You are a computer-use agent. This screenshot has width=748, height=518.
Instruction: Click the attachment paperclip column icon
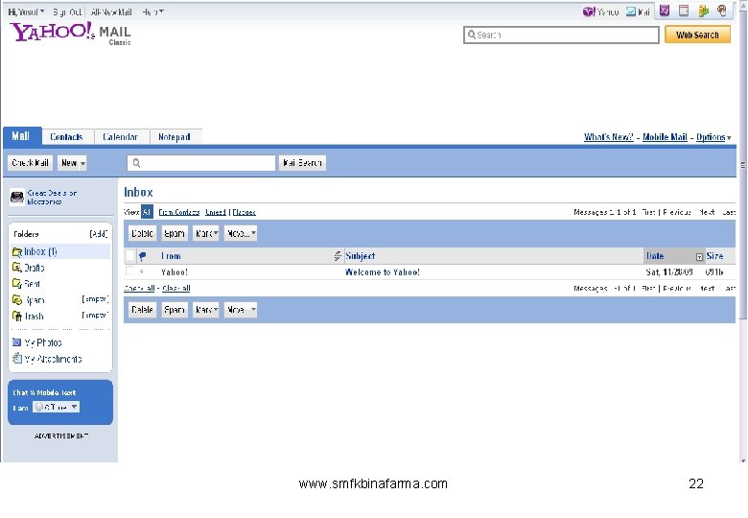(x=338, y=256)
